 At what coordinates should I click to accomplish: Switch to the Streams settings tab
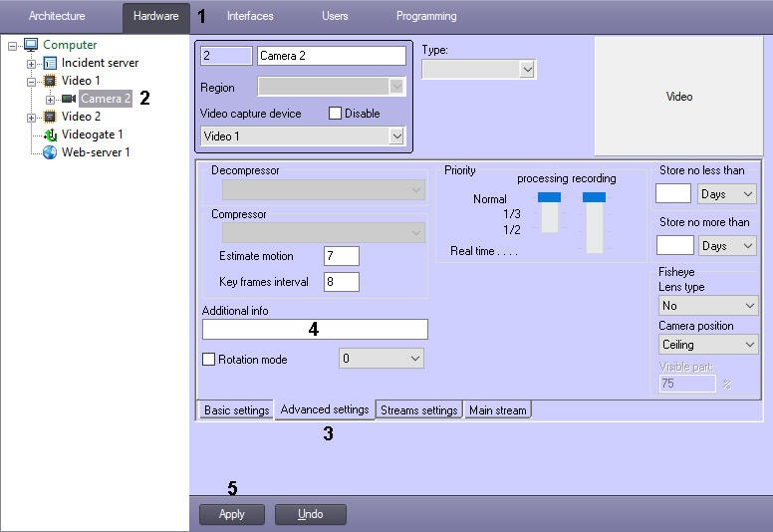tap(418, 410)
